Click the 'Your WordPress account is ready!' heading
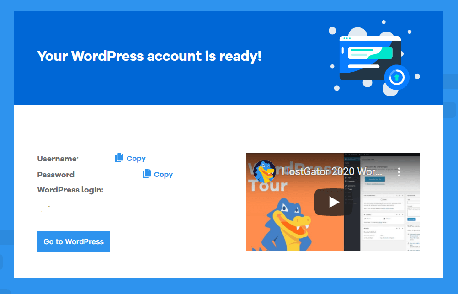 tap(149, 56)
